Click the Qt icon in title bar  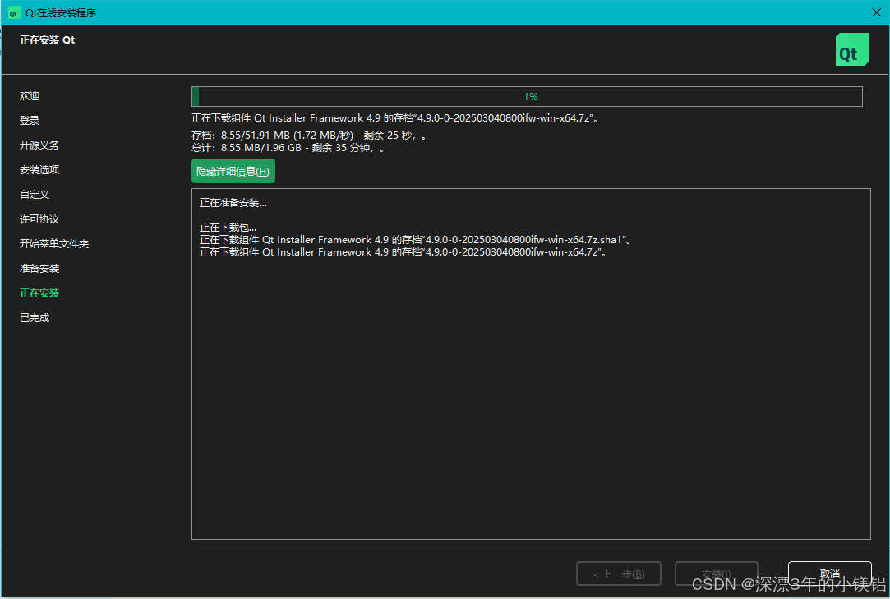[14, 12]
